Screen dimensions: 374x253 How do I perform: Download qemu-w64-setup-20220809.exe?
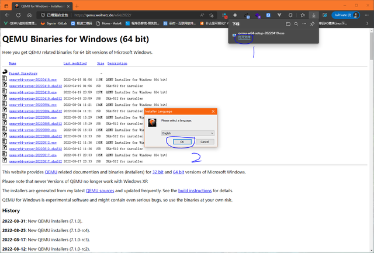(33, 130)
